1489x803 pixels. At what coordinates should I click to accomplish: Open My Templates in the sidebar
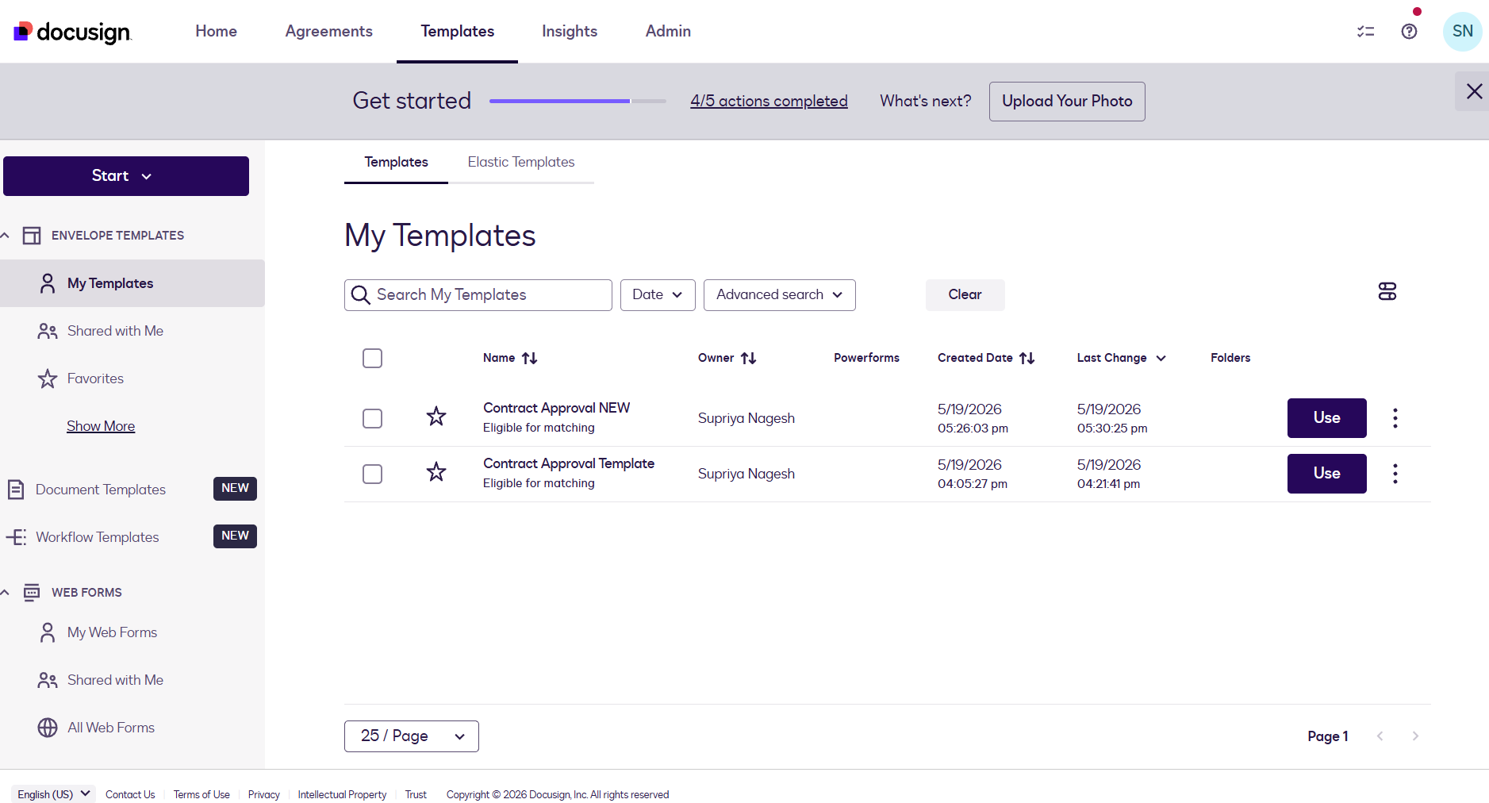tap(132, 283)
